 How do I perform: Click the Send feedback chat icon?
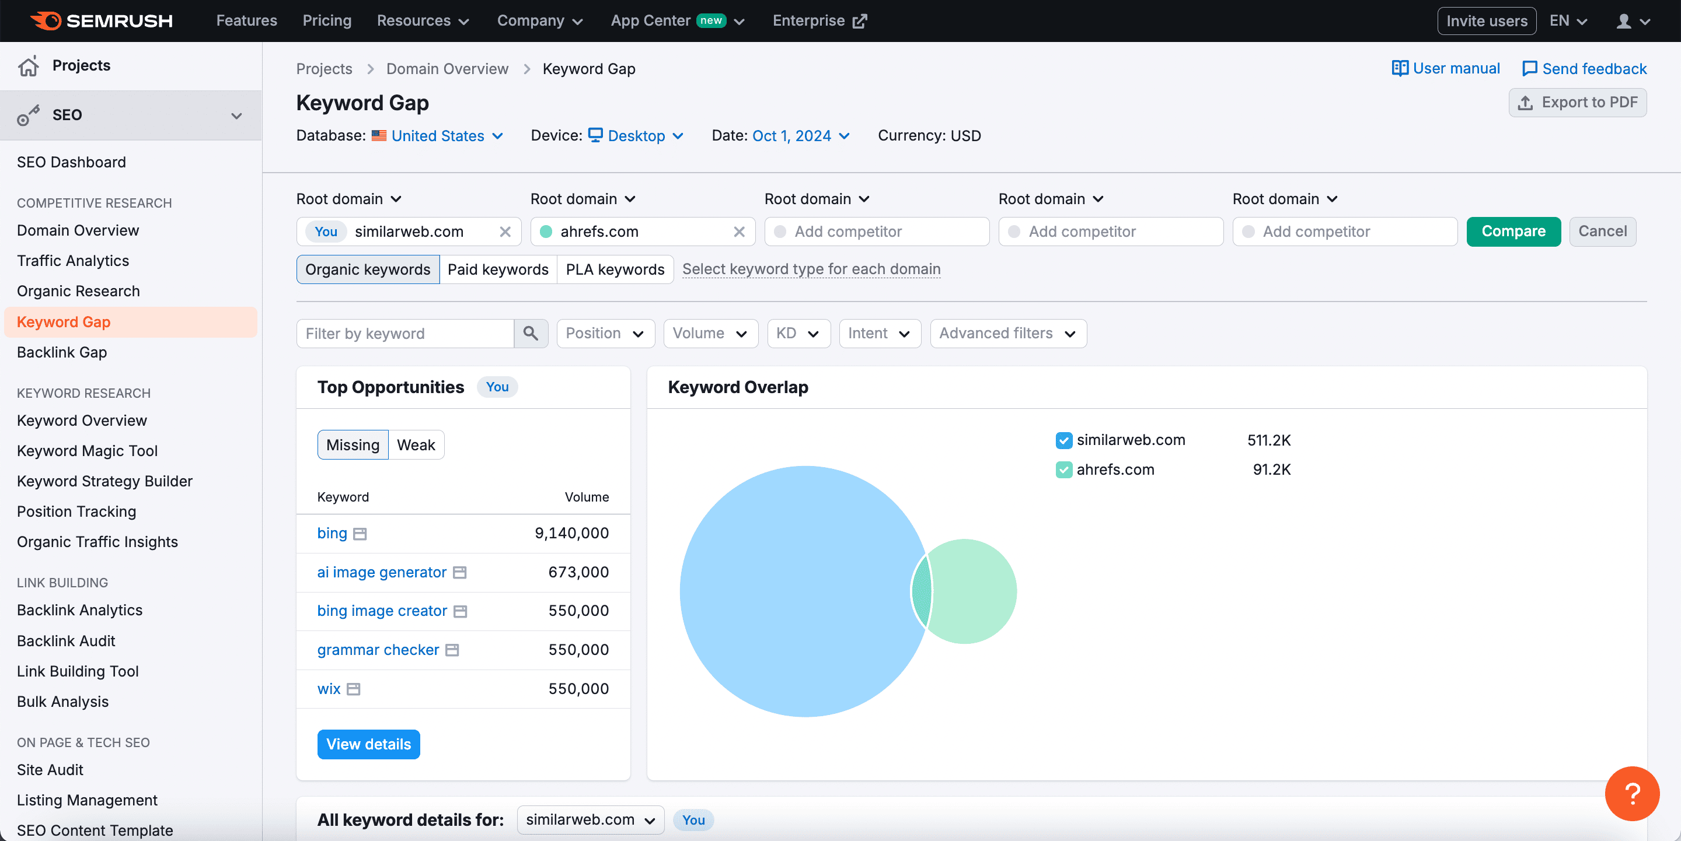click(1529, 68)
